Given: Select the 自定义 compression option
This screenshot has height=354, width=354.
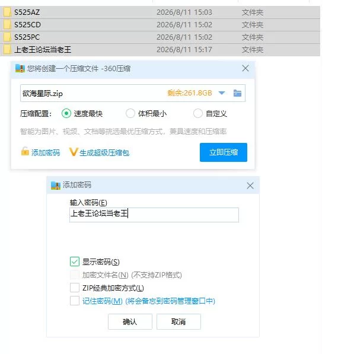Looking at the screenshot, I should (198, 113).
